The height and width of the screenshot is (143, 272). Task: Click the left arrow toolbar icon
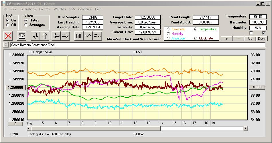point(56,36)
